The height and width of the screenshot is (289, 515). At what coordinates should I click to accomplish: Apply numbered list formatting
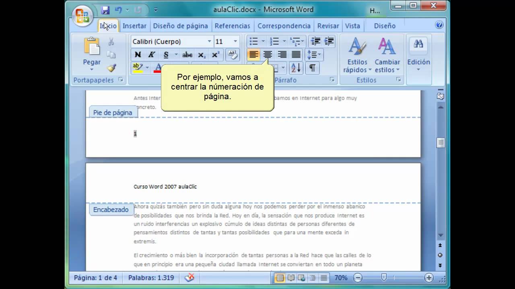coord(274,41)
